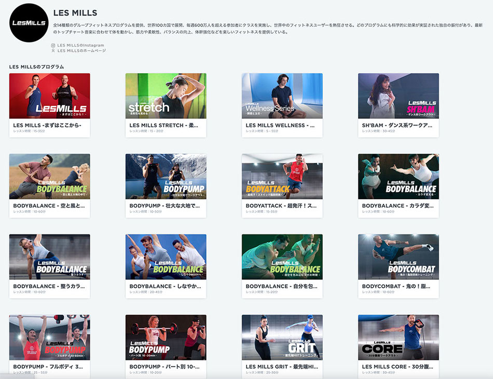The width and height of the screenshot is (493, 379).
Task: Click the homepage person icon
Action: pos(53,50)
